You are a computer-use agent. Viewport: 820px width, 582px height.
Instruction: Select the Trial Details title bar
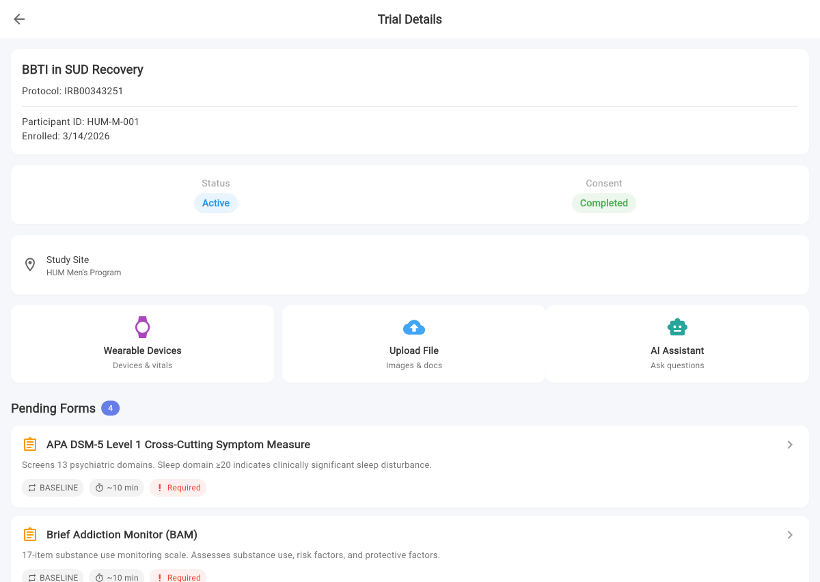click(410, 19)
